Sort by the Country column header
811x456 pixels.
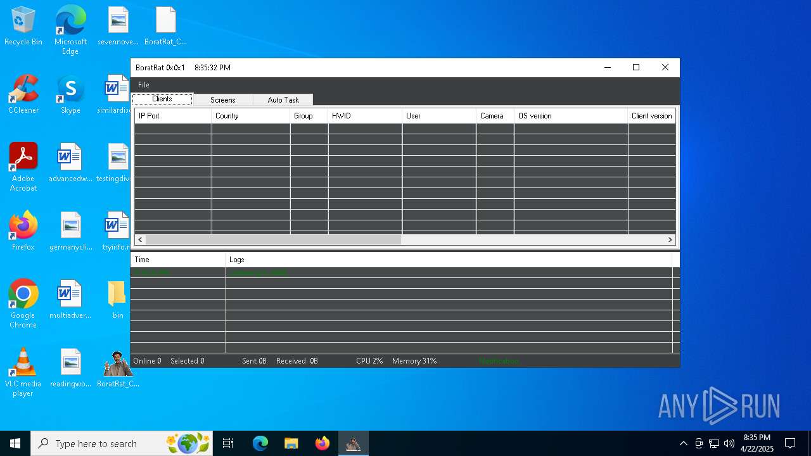tap(251, 116)
